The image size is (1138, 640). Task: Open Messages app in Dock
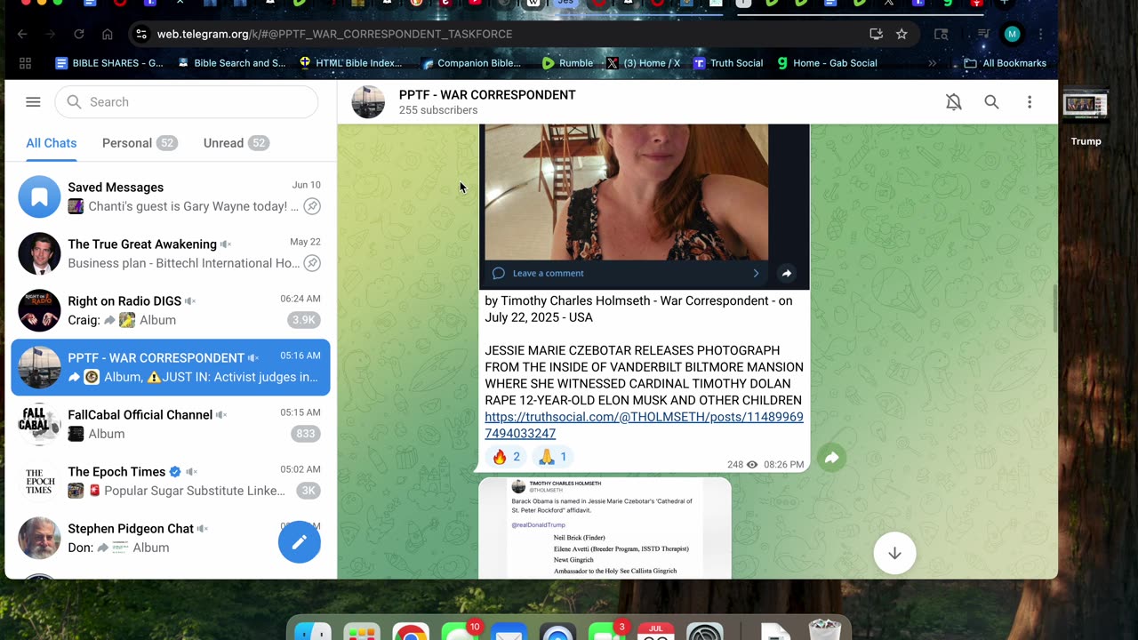[x=459, y=633]
